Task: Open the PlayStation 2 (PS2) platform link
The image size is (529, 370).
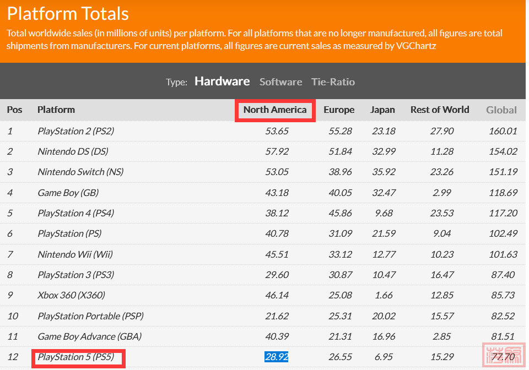Action: pyautogui.click(x=75, y=131)
